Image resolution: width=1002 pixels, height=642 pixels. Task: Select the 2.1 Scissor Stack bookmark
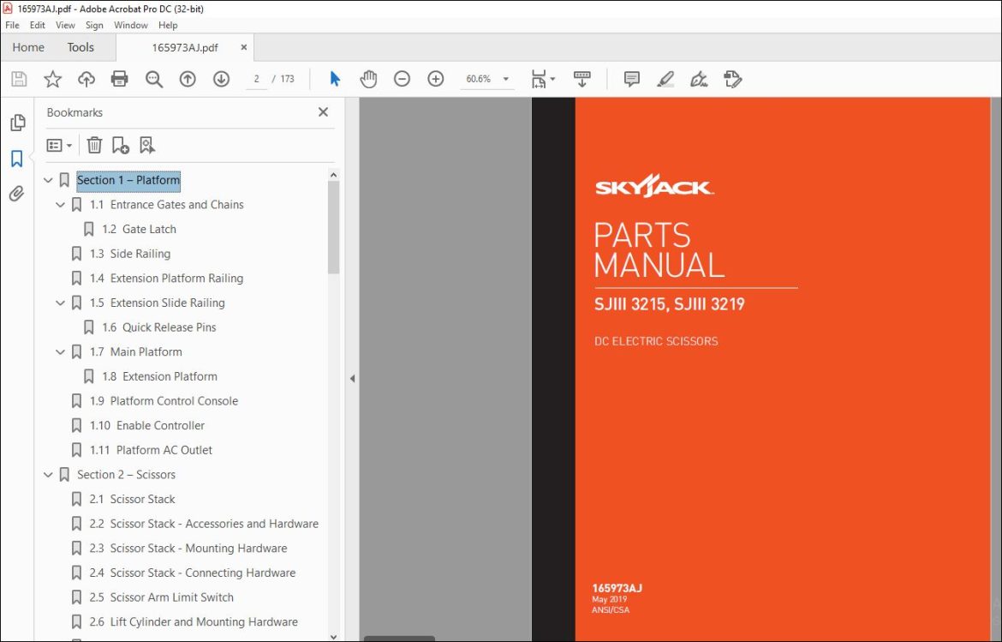click(132, 500)
